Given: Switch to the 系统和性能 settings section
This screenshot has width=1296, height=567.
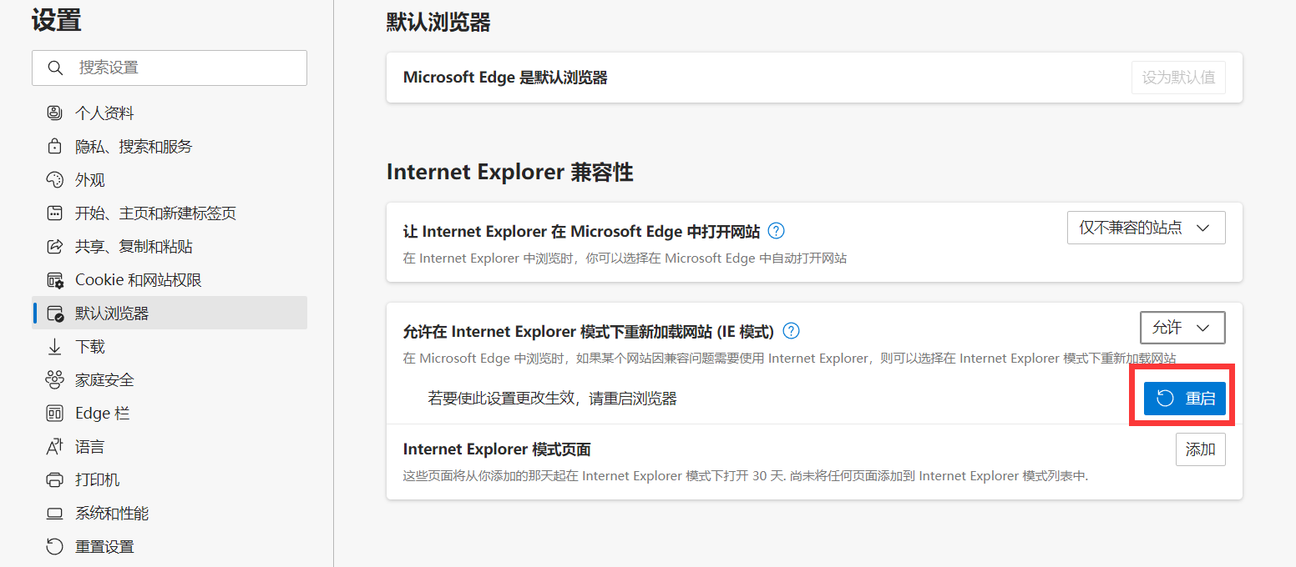Looking at the screenshot, I should tap(54, 513).
